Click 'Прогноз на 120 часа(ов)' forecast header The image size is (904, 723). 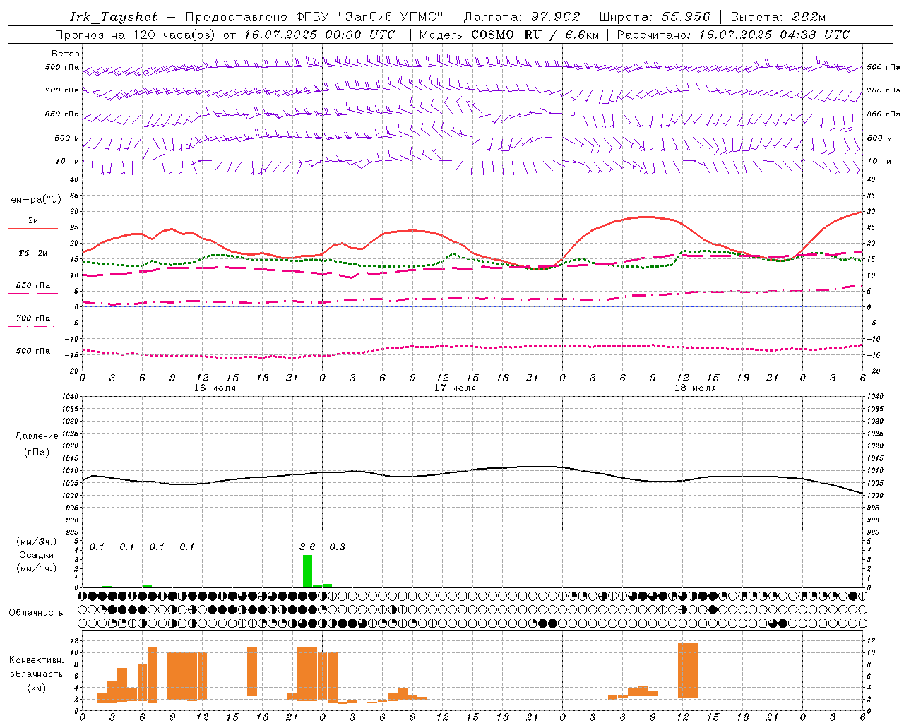coord(136,35)
